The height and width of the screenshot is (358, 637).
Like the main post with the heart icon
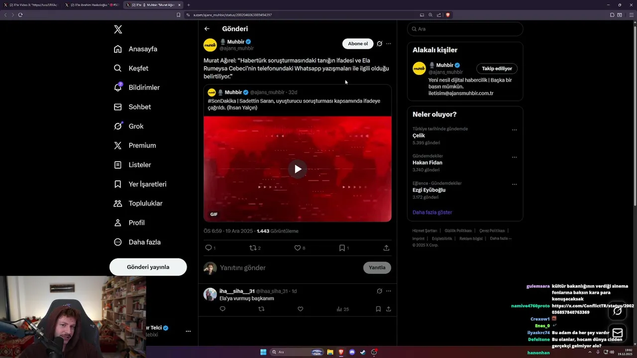298,248
